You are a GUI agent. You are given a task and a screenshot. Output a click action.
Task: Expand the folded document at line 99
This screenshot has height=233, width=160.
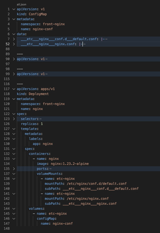tap(14, 74)
